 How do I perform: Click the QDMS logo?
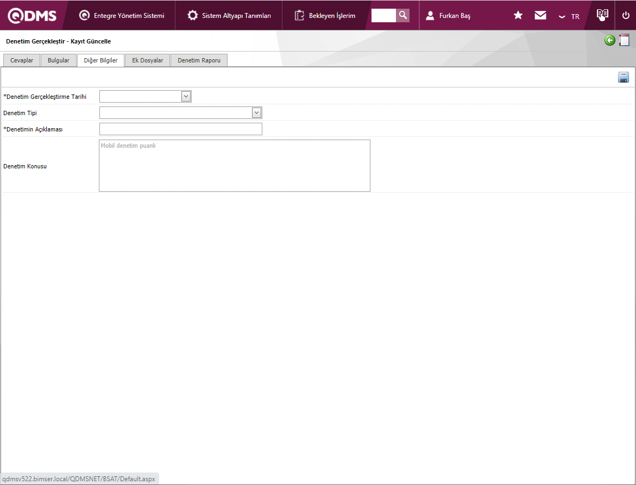pyautogui.click(x=32, y=16)
